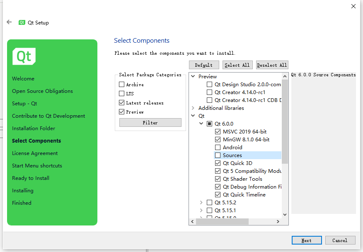The height and width of the screenshot is (252, 363).
Task: Click the Installation Folder step
Action: click(34, 128)
